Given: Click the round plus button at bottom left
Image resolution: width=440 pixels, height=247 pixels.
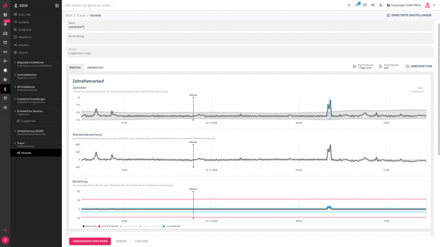Looking at the screenshot, I should click(x=5, y=240).
